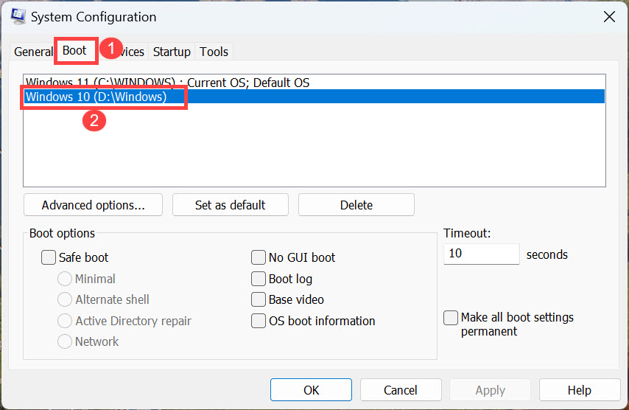The width and height of the screenshot is (629, 410).
Task: Open the Tools tab
Action: (x=214, y=52)
